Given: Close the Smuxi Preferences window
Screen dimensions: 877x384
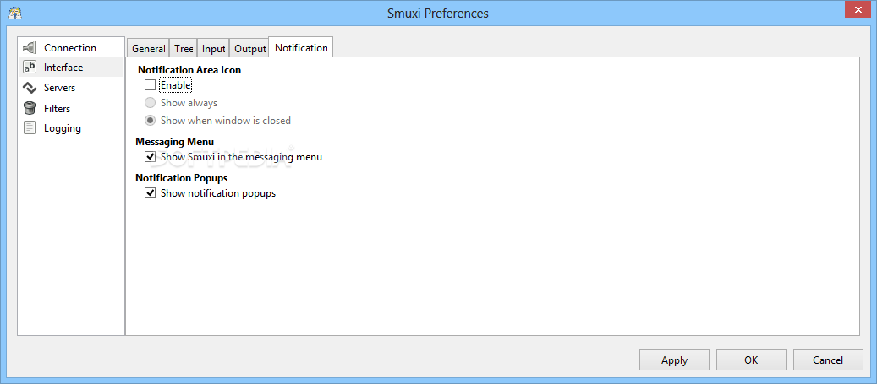Looking at the screenshot, I should [x=858, y=9].
